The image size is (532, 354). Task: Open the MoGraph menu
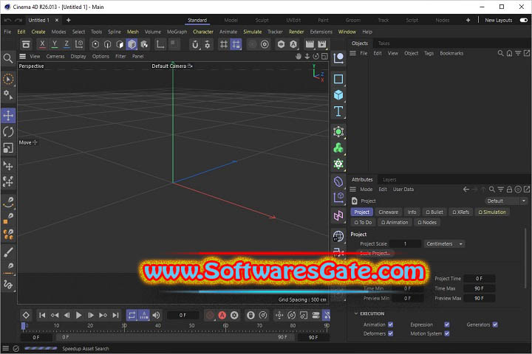point(177,32)
